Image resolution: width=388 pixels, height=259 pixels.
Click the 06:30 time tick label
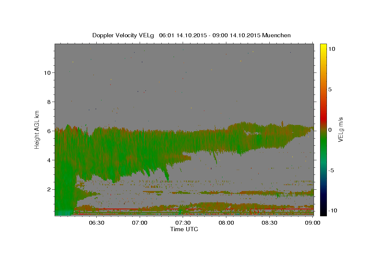pyautogui.click(x=96, y=223)
